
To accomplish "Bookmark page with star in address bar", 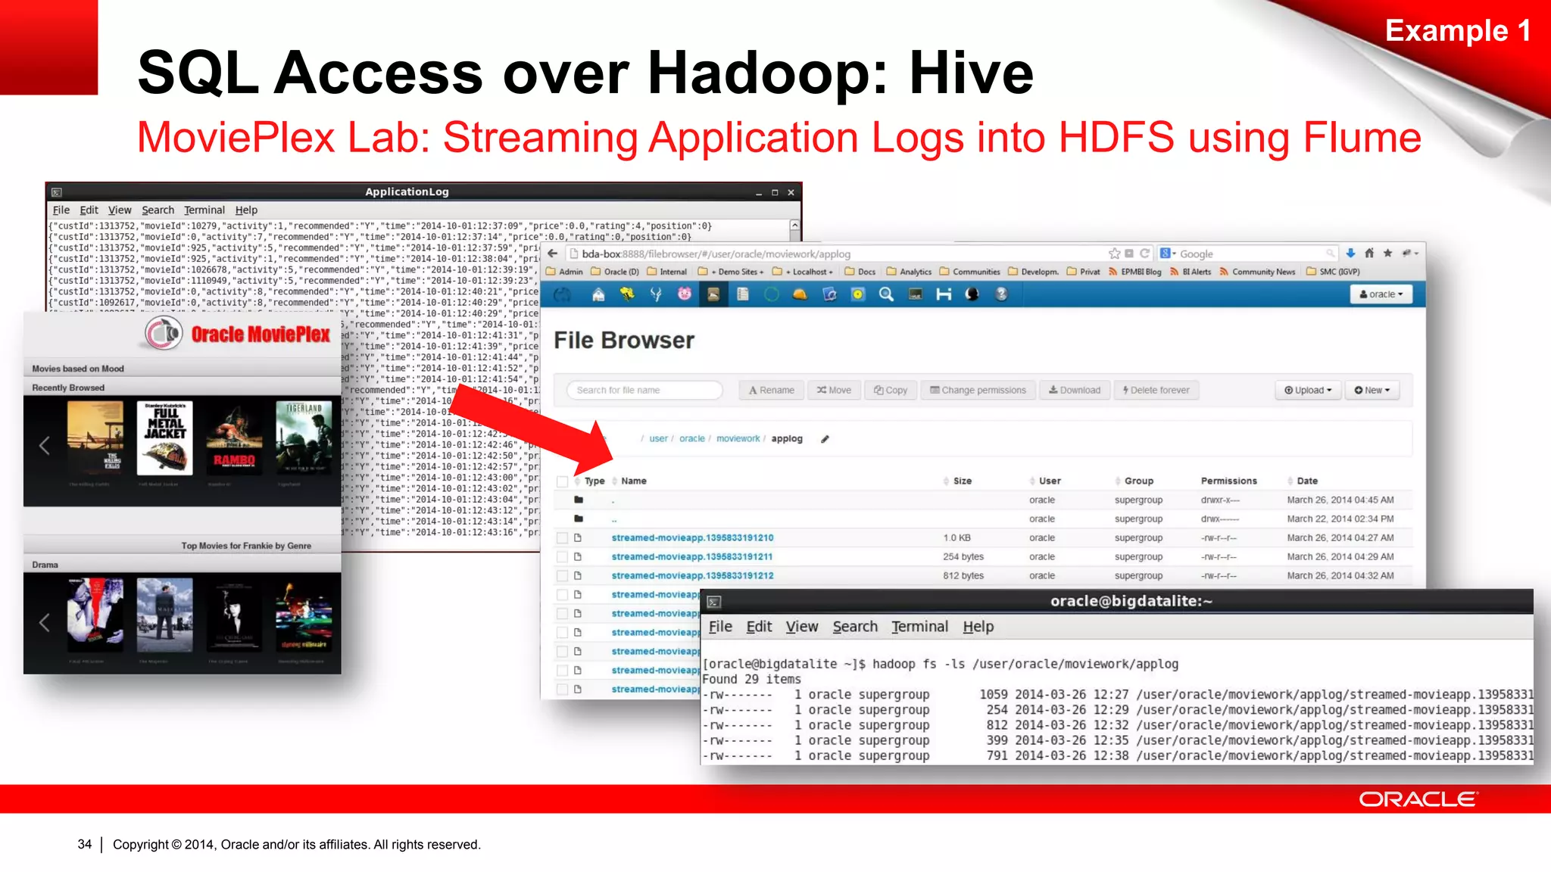I will tap(1114, 254).
